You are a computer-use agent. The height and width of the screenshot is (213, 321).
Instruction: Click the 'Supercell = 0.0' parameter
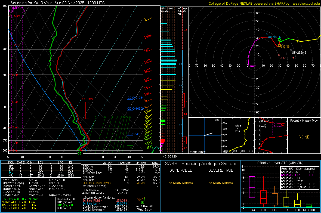tap(66, 199)
